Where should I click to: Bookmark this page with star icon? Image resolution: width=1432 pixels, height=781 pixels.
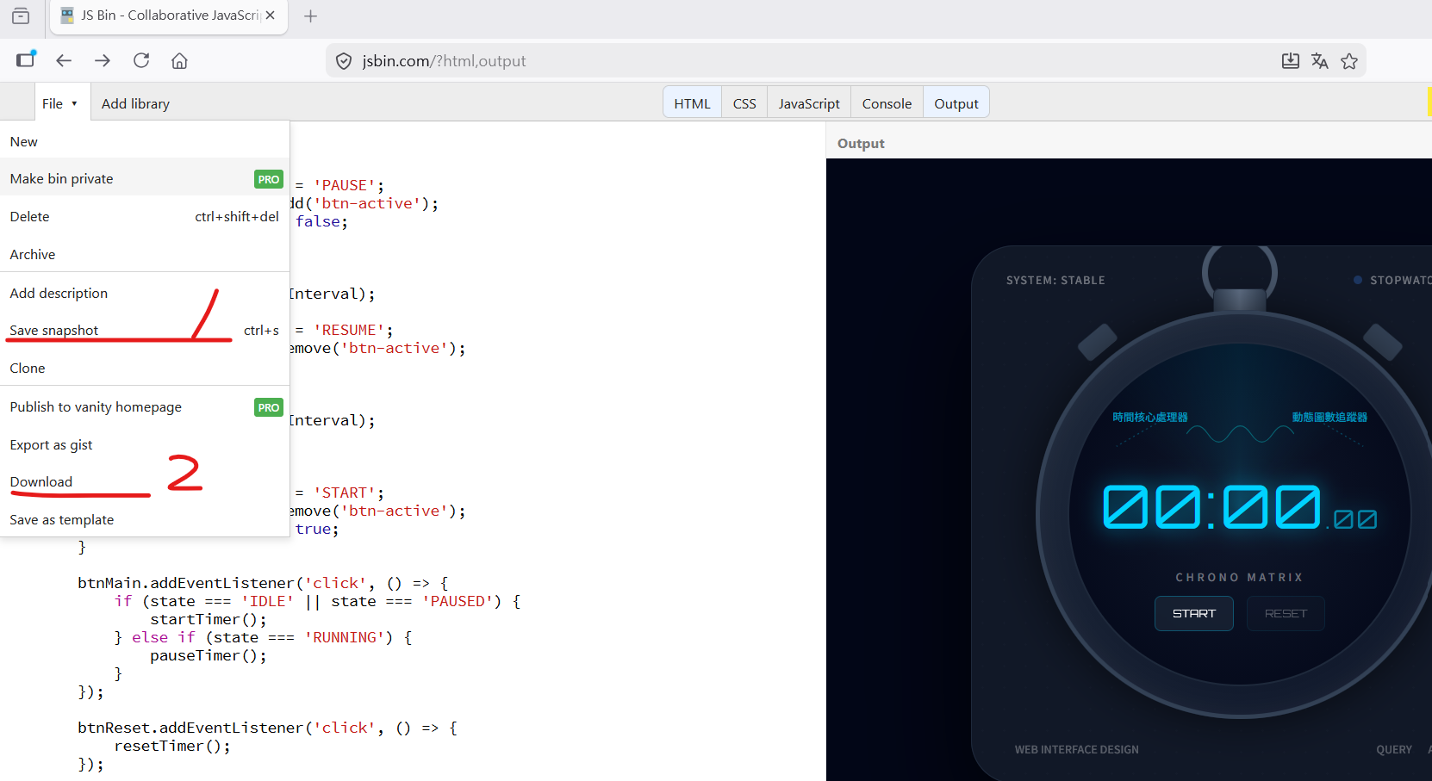click(1349, 61)
